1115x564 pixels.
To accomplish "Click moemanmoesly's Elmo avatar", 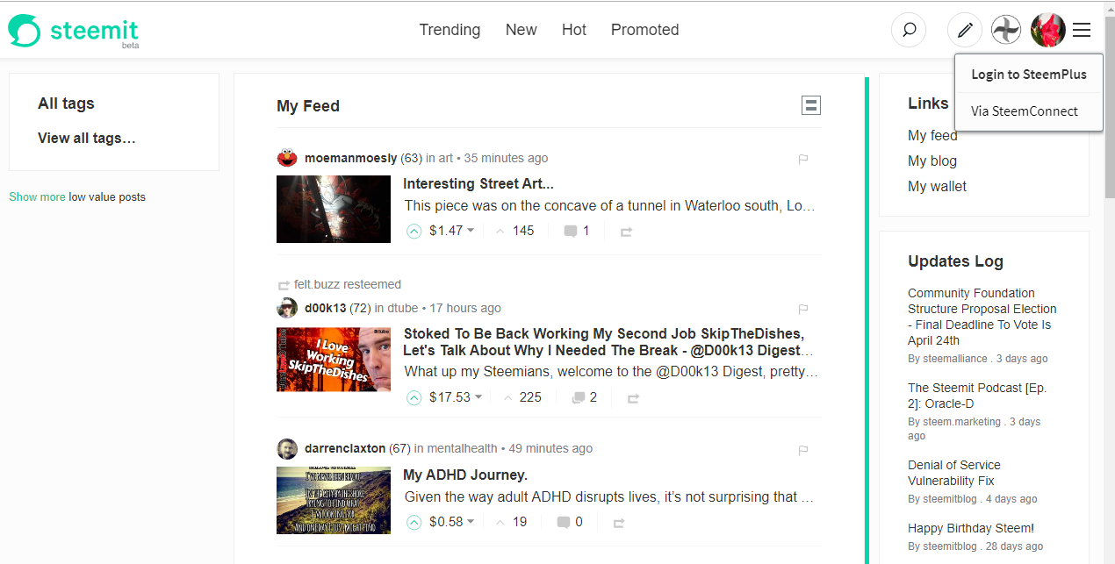I will coord(287,159).
